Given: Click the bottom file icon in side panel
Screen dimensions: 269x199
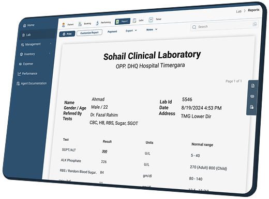Looking at the screenshot, I should pos(252,107).
